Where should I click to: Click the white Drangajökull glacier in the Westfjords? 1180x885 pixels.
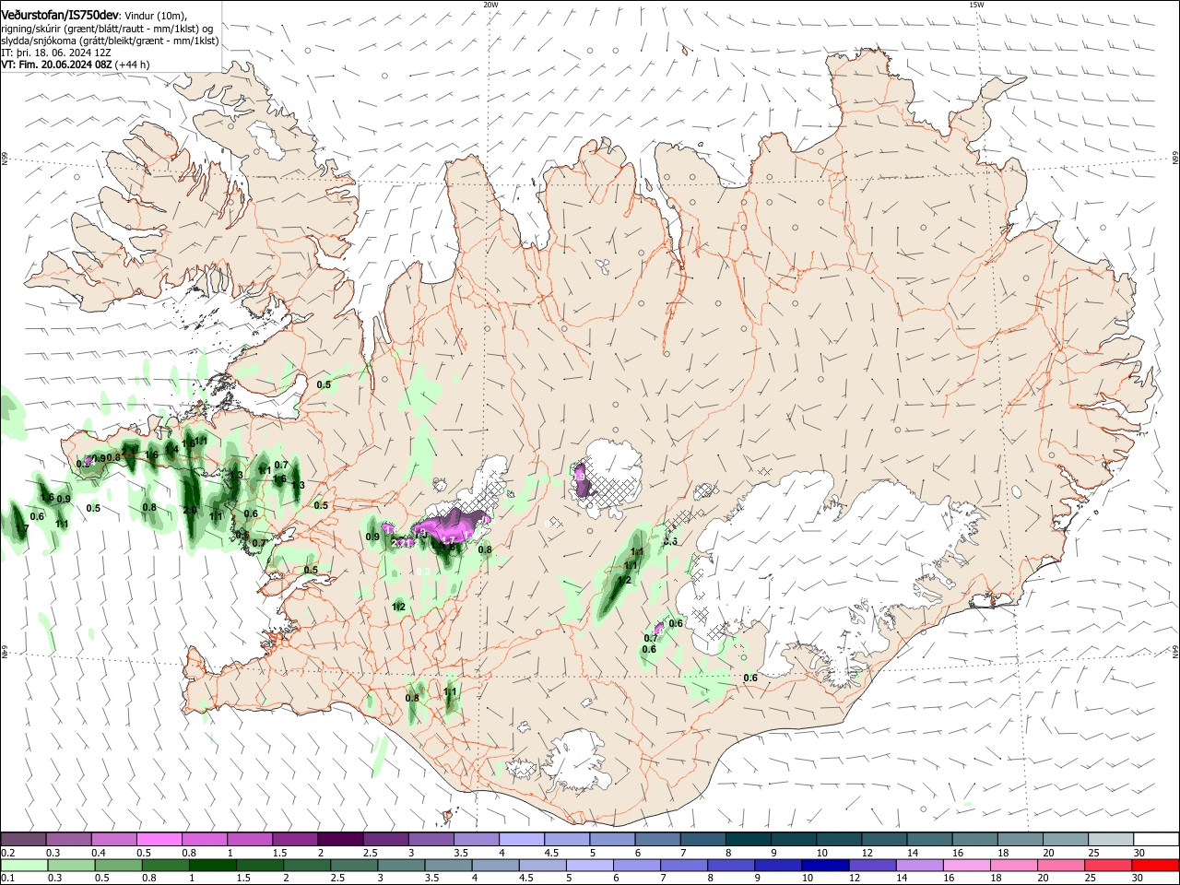point(266,139)
